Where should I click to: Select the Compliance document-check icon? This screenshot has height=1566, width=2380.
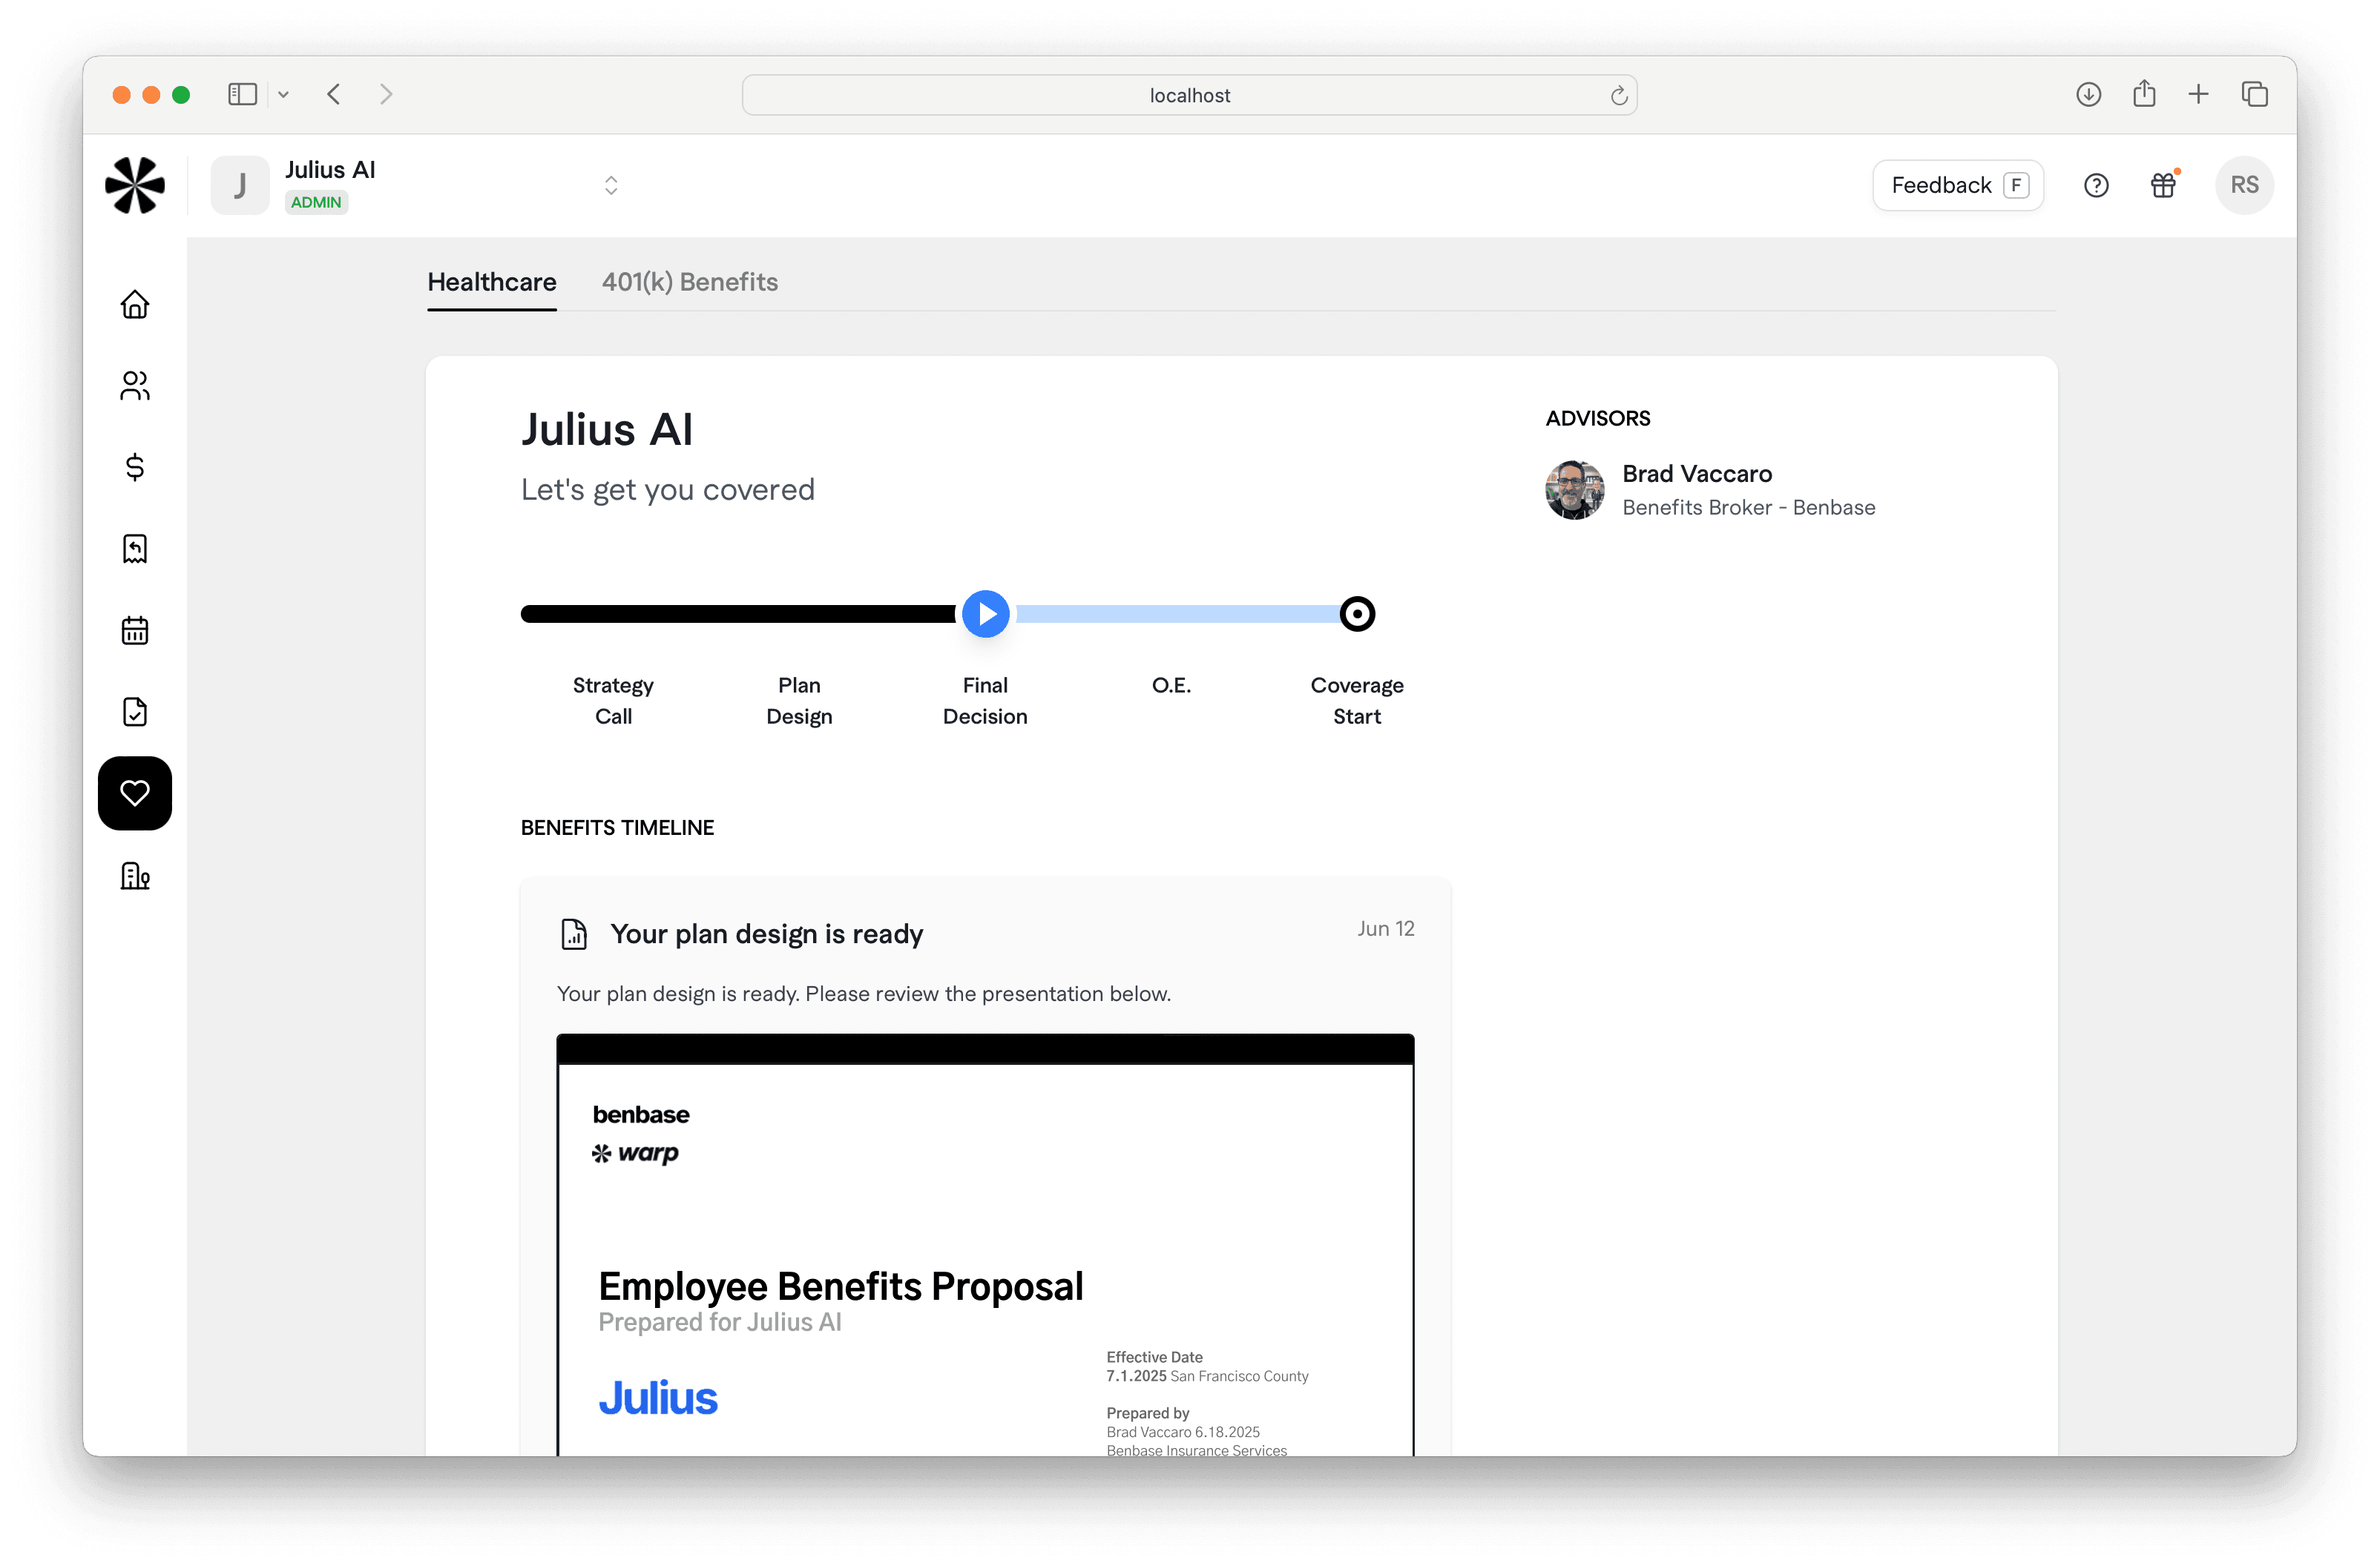(x=134, y=710)
